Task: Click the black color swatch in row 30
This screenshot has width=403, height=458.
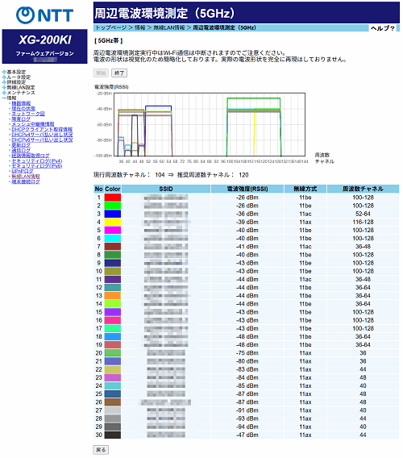Action: (x=113, y=435)
